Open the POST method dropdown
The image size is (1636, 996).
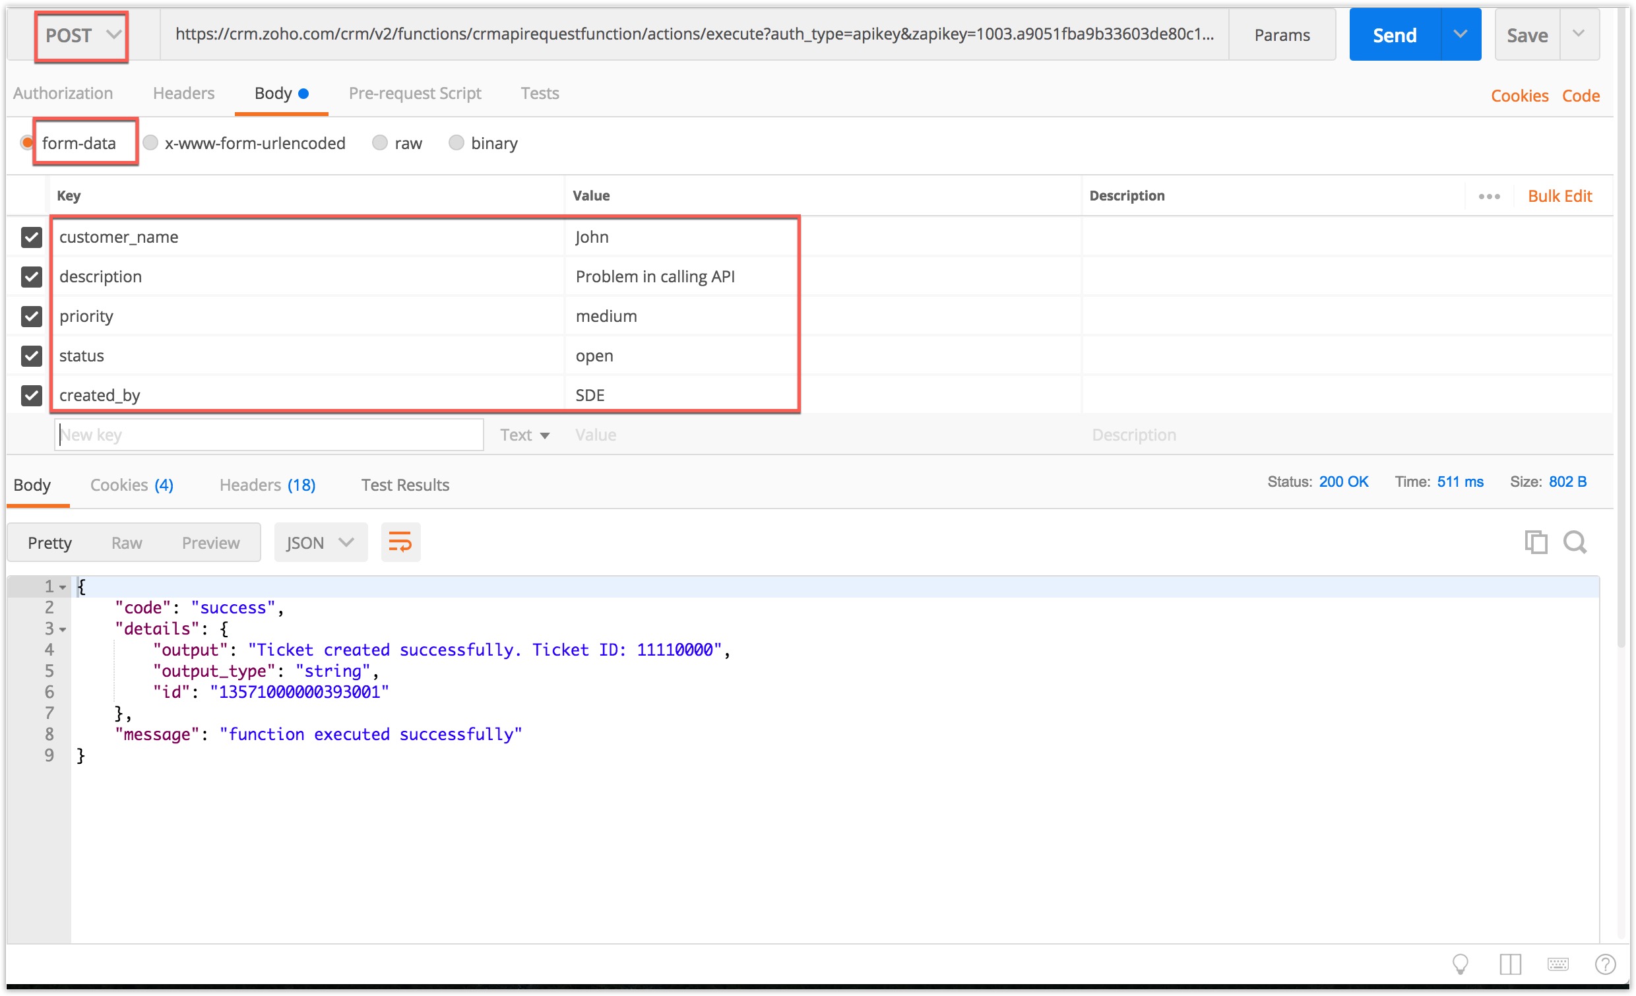pyautogui.click(x=81, y=36)
